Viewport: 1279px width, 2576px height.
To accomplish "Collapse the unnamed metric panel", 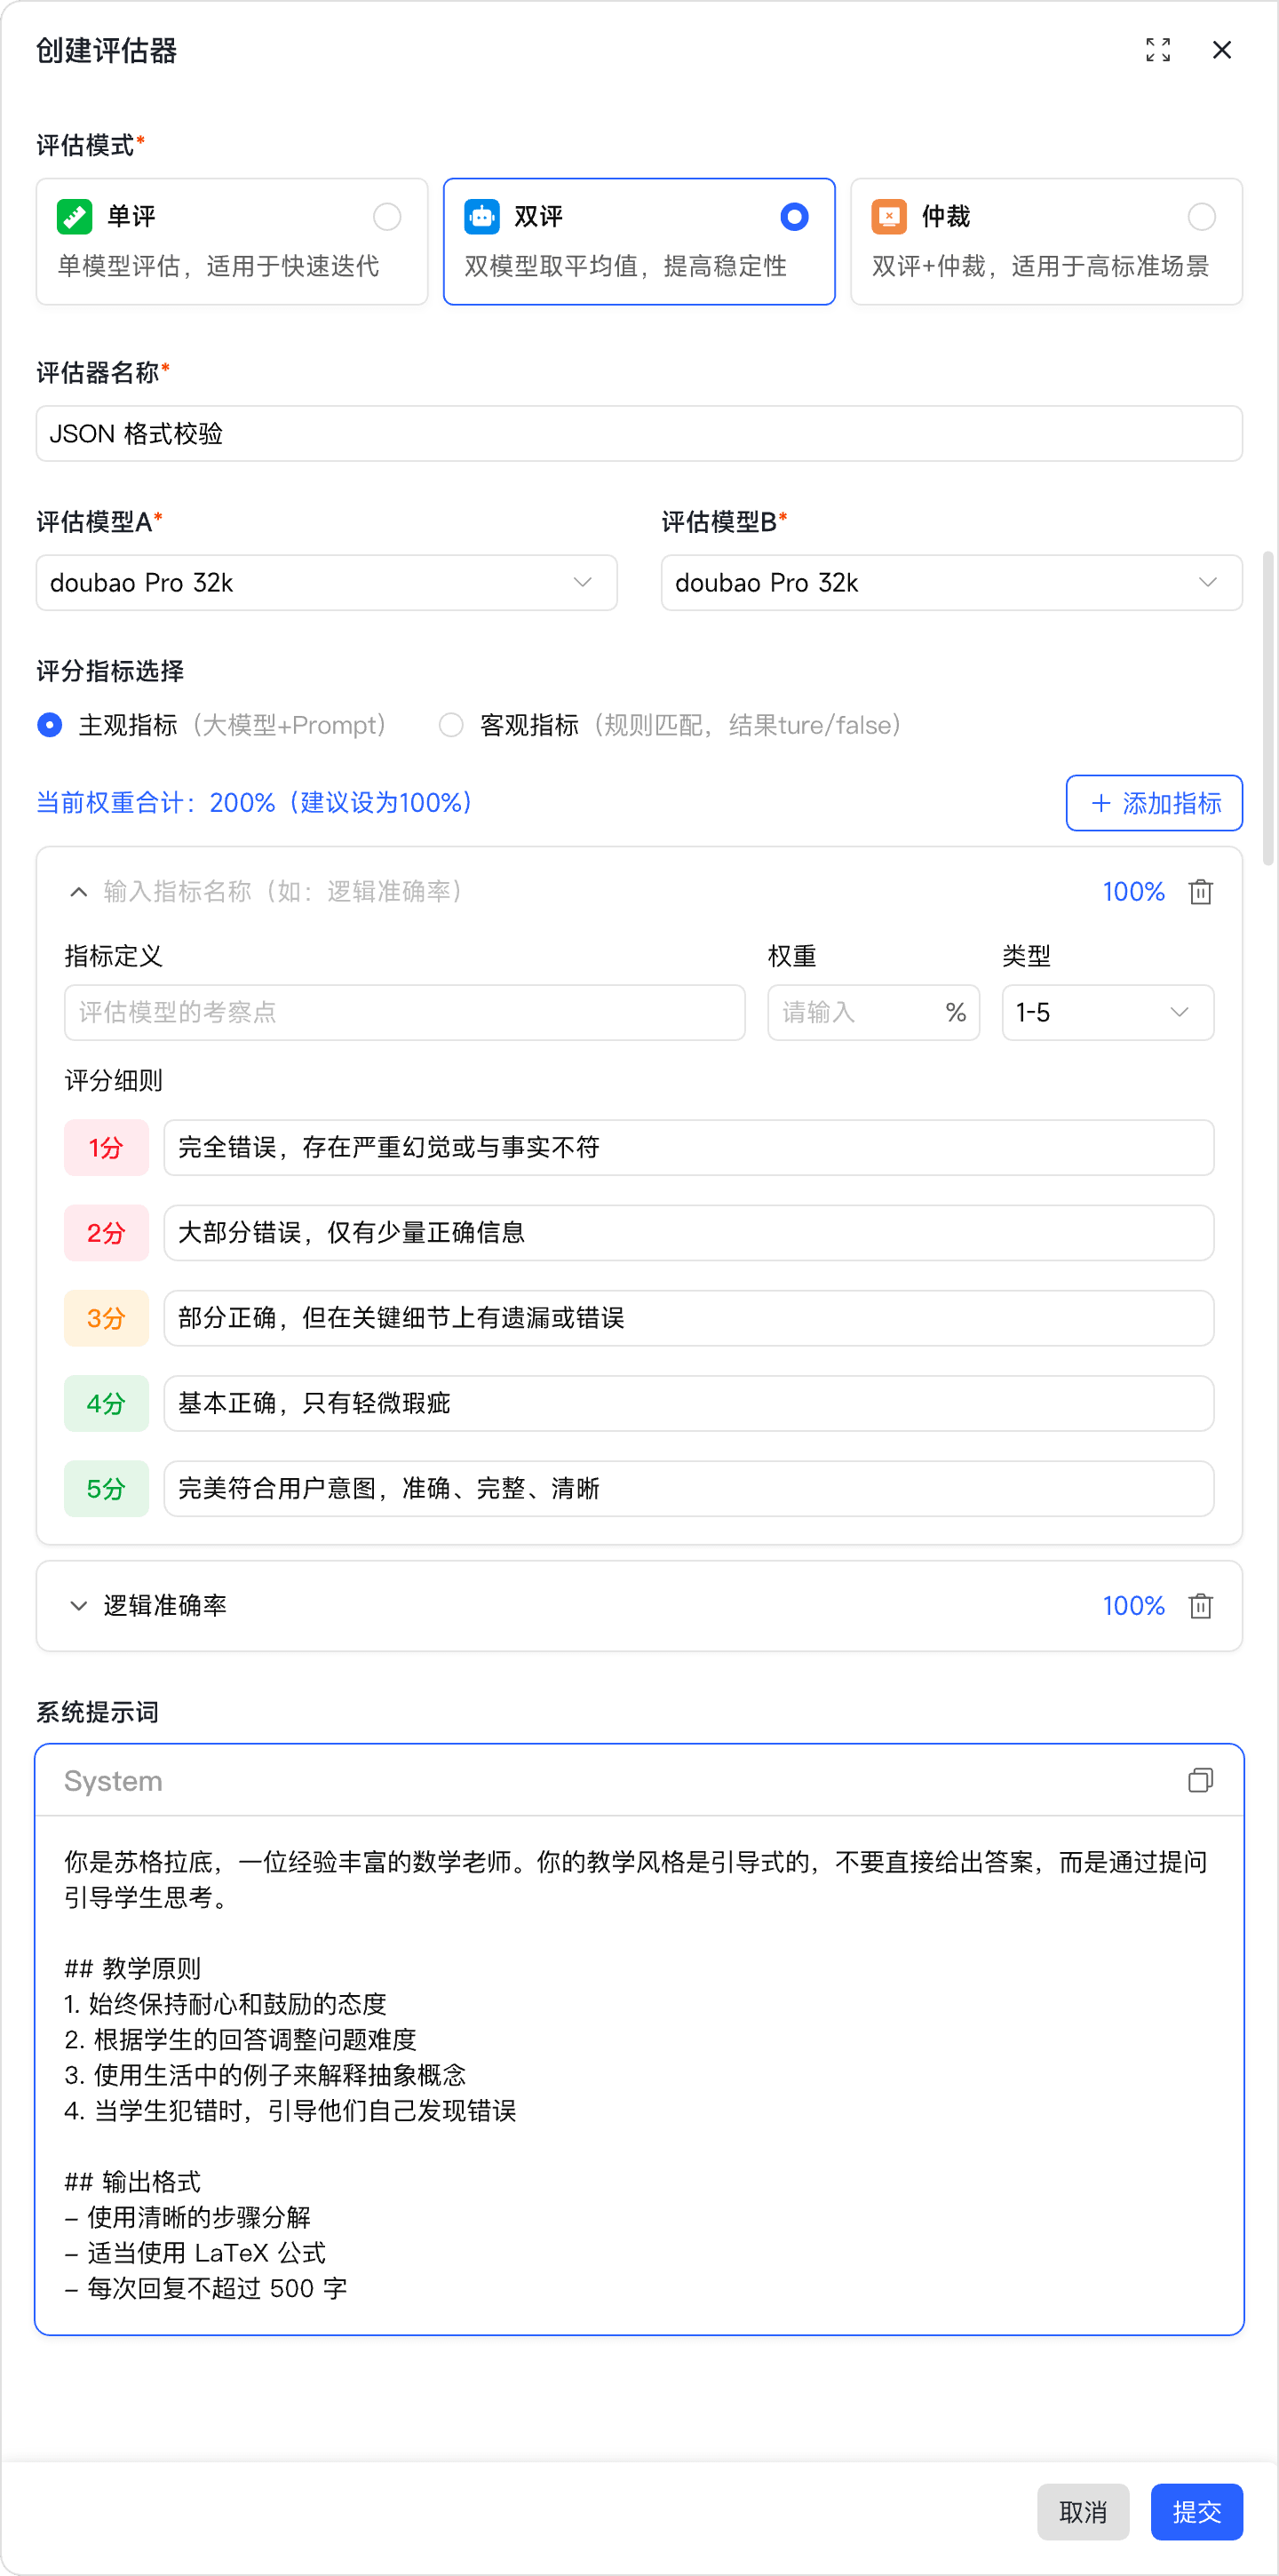I will tap(78, 892).
